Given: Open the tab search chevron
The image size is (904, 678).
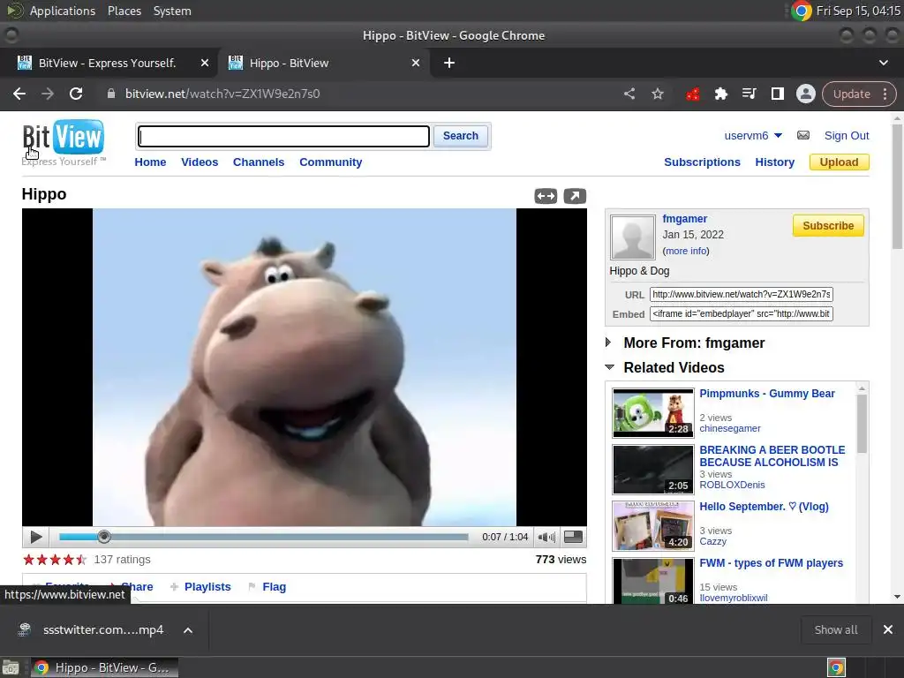Looking at the screenshot, I should click(x=883, y=63).
